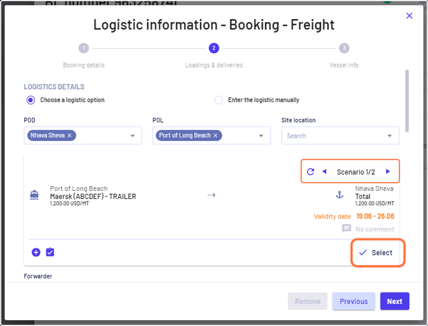The width and height of the screenshot is (428, 326).
Task: Go to step 2 Loadings & deliveries
Action: [214, 48]
